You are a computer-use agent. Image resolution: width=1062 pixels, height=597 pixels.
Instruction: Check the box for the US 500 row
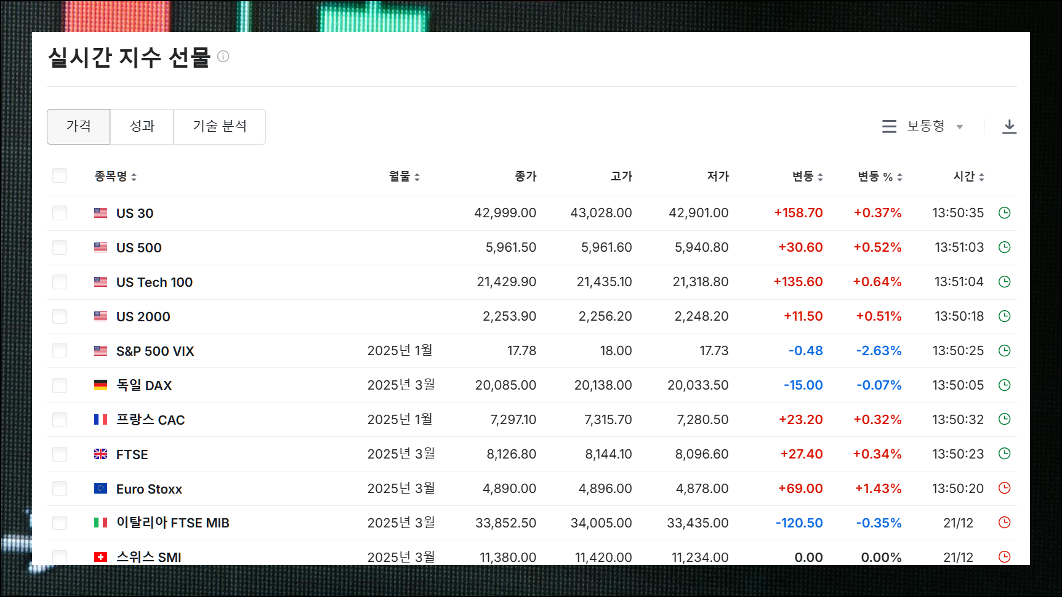click(60, 247)
